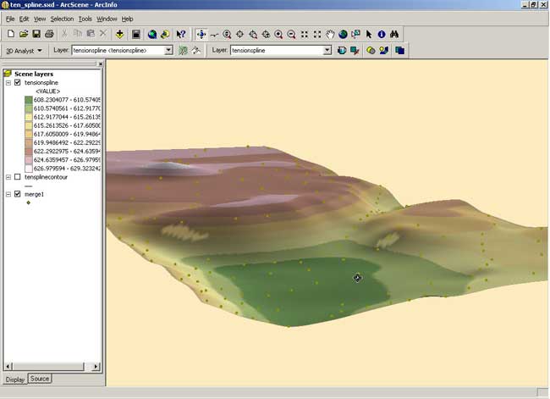Click the Print icon
Viewport: 550px width, 399px height.
pyautogui.click(x=49, y=34)
